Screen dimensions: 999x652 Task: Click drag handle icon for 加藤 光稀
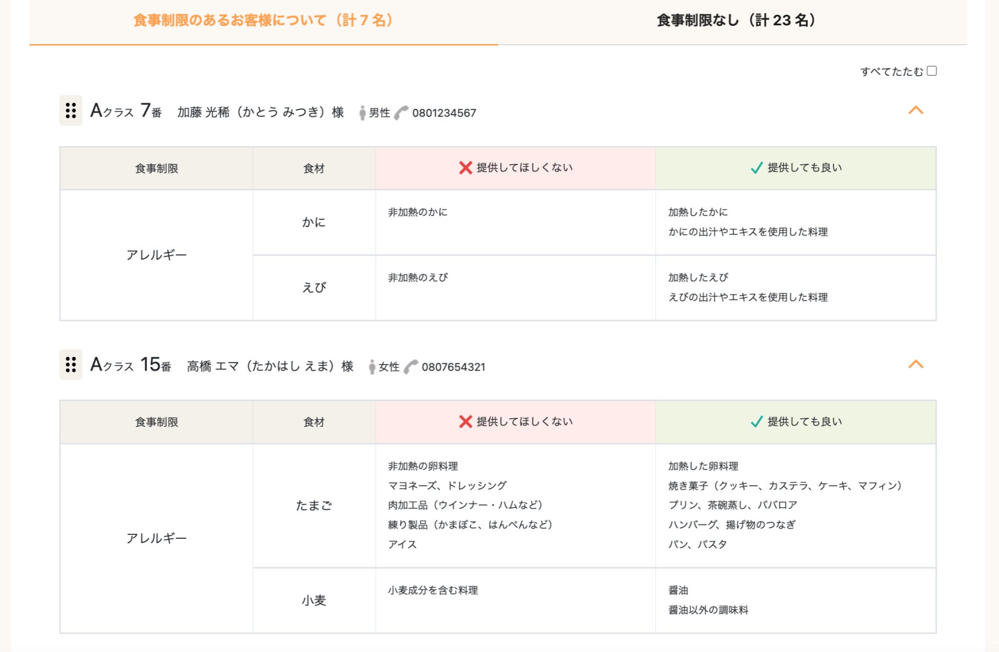coord(71,110)
